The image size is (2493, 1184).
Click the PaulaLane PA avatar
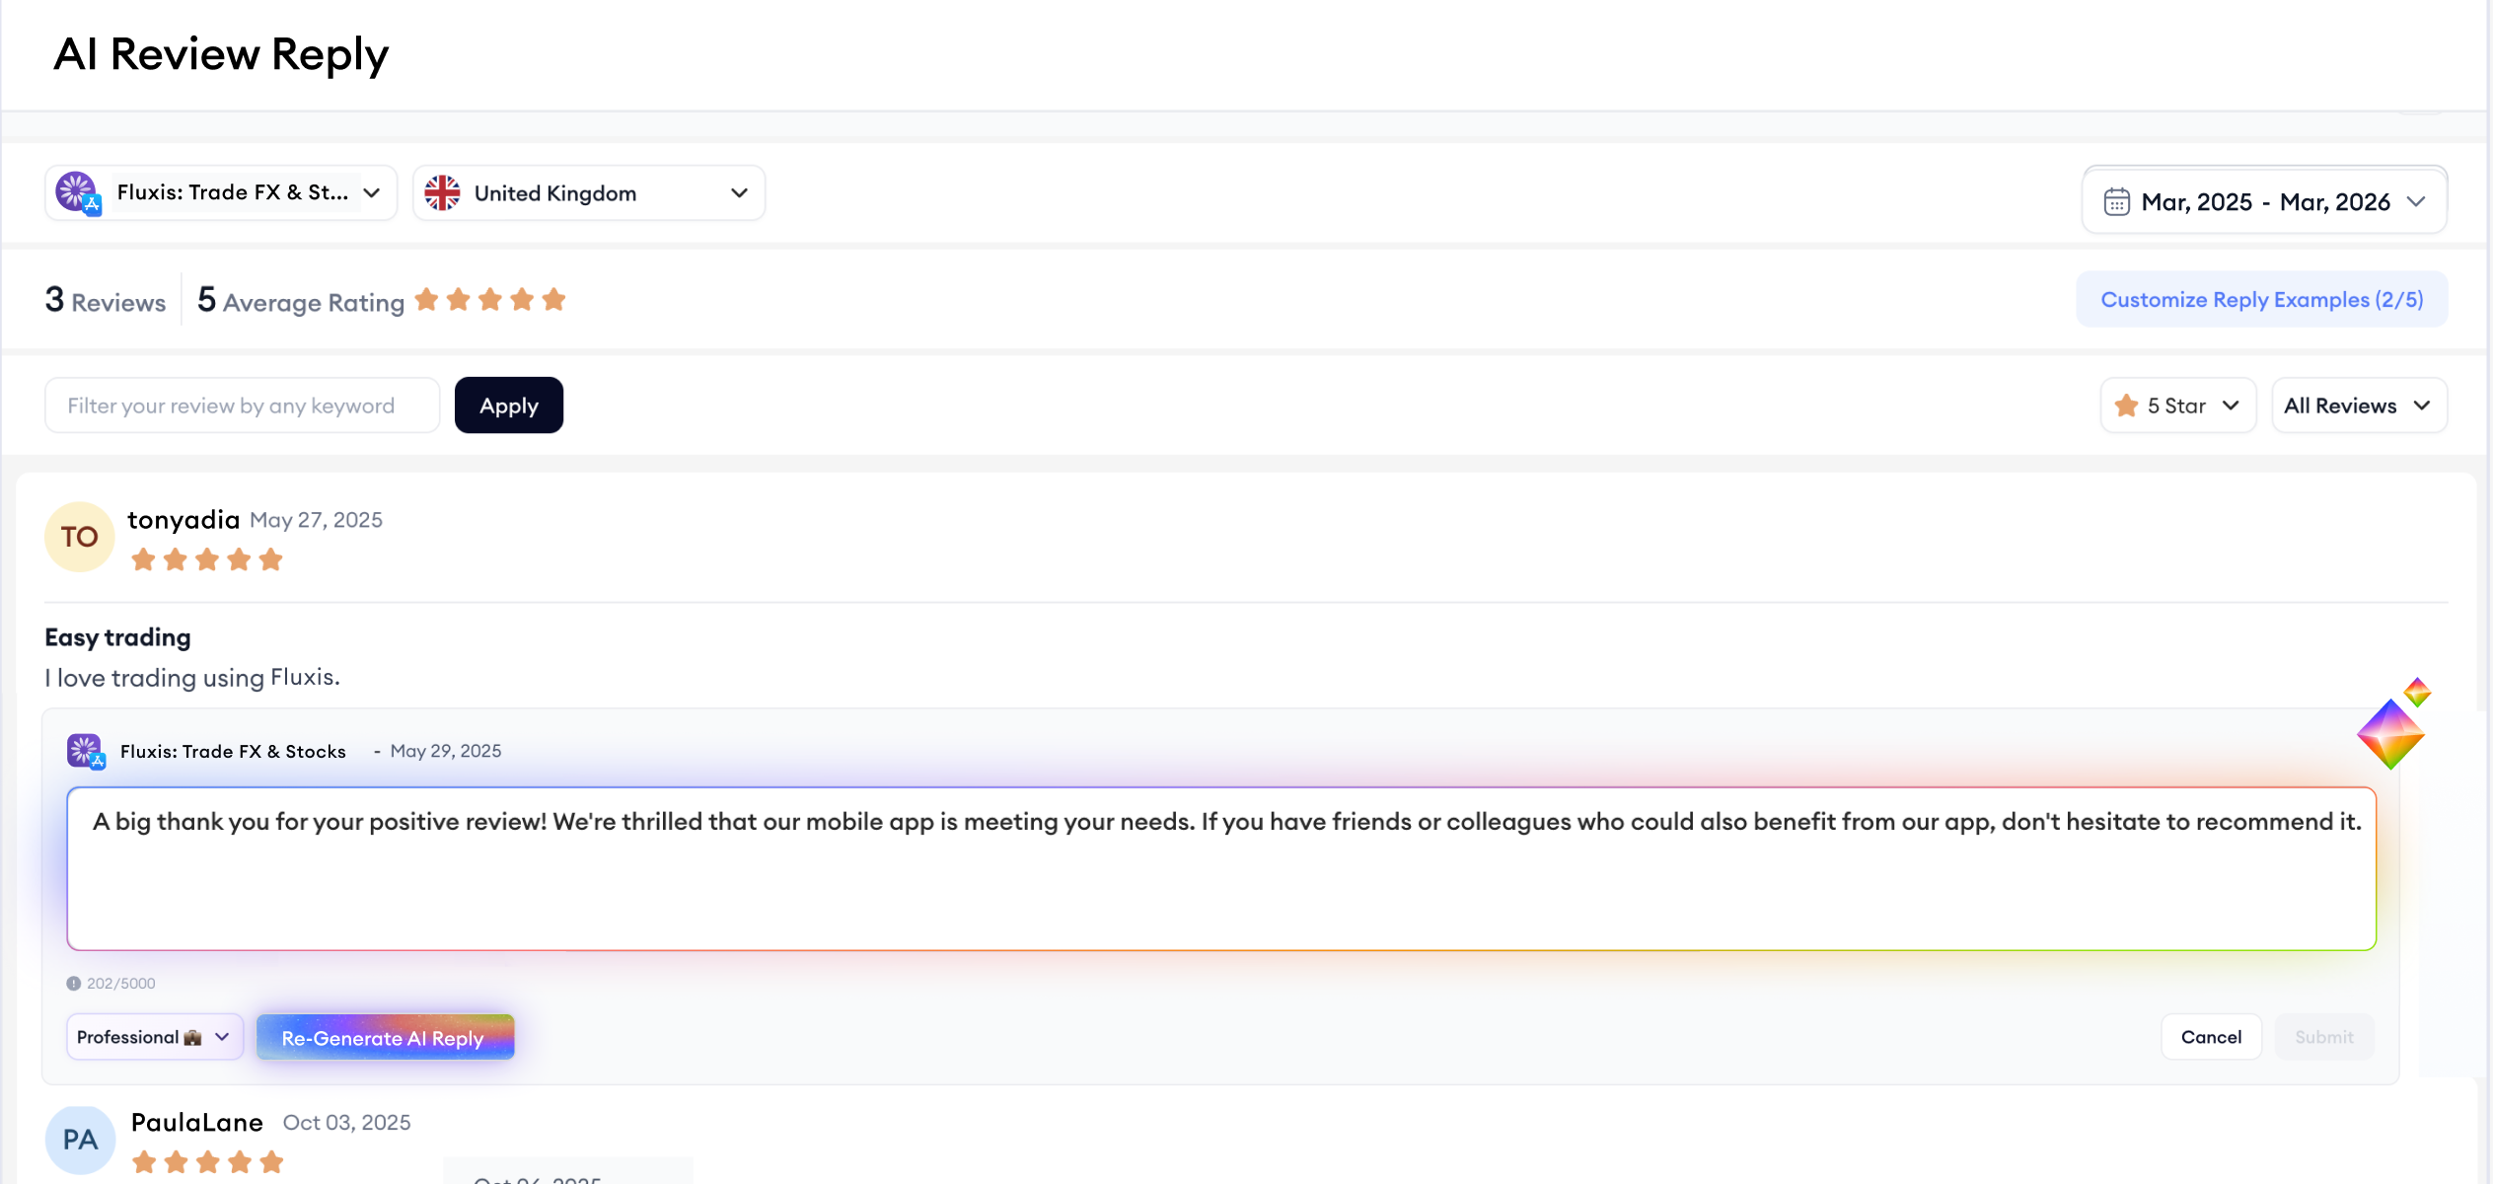(80, 1140)
